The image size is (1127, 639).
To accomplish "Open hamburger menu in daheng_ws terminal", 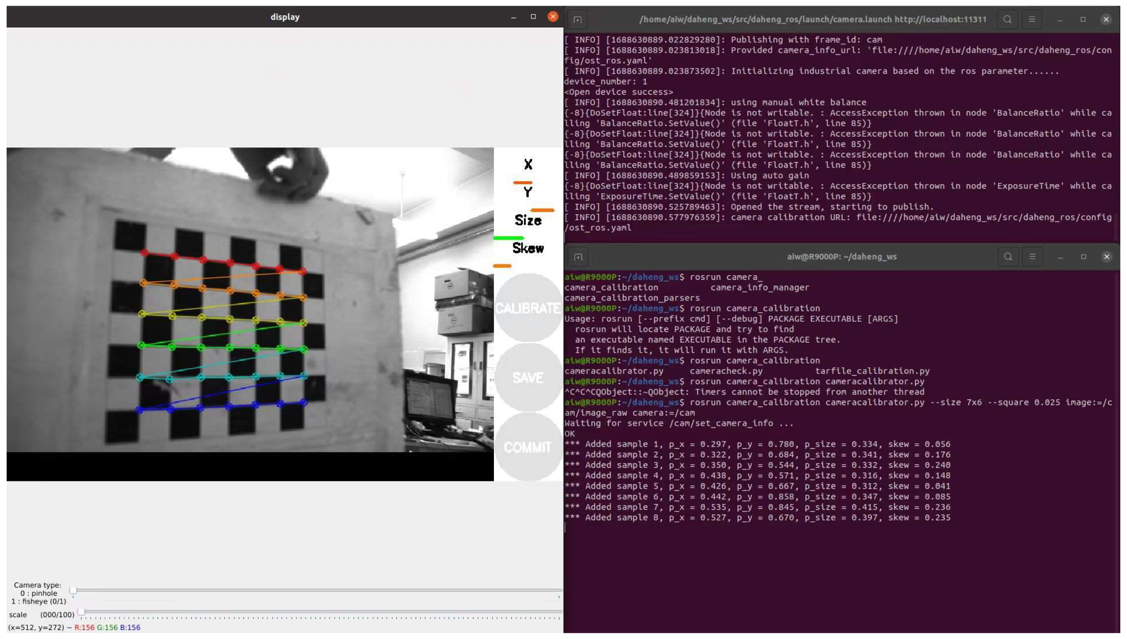I will [x=1032, y=257].
